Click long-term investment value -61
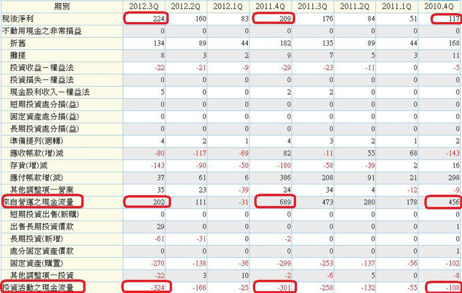 coord(160,239)
